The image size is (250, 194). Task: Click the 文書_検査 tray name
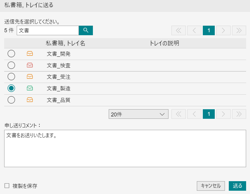click(59, 65)
